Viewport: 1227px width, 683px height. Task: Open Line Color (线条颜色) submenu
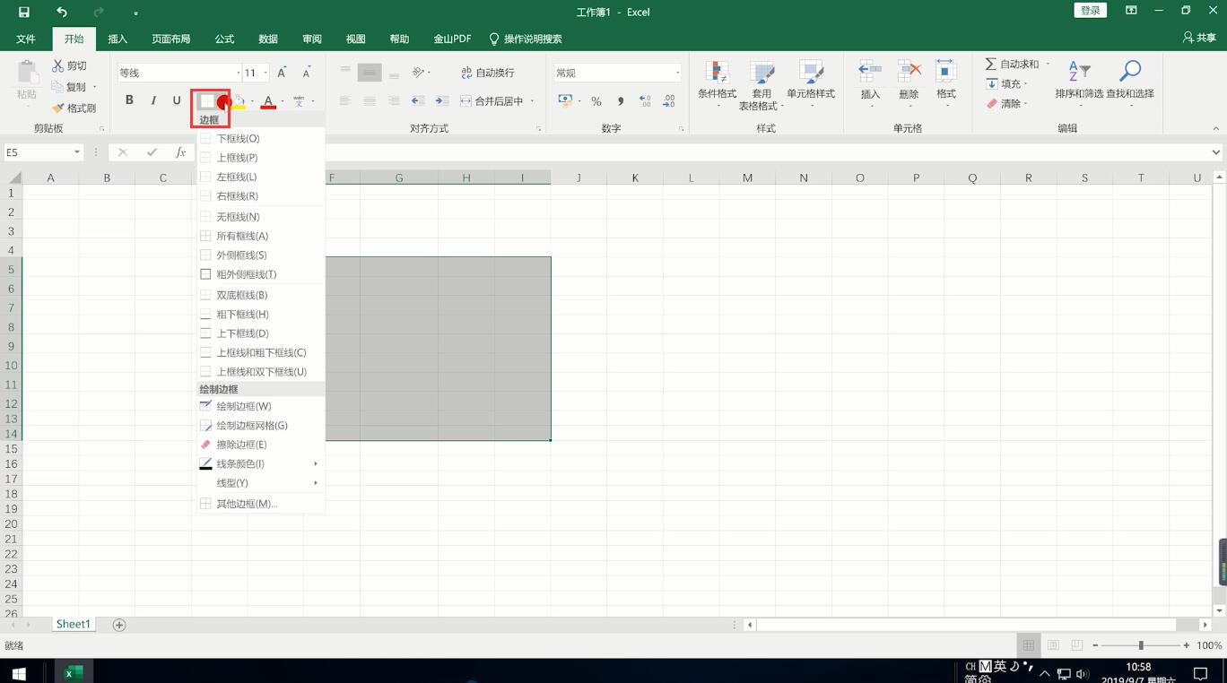pos(260,463)
